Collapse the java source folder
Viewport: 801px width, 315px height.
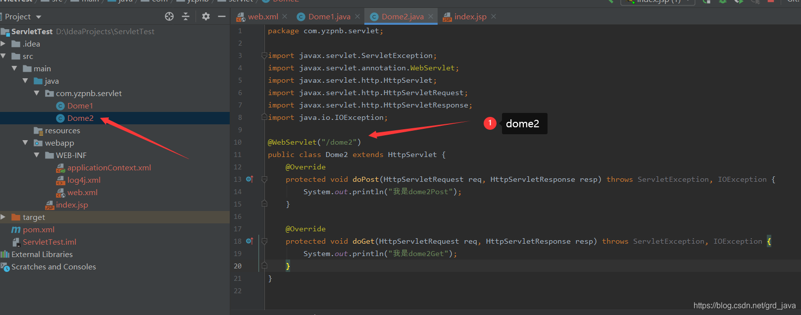coord(25,81)
